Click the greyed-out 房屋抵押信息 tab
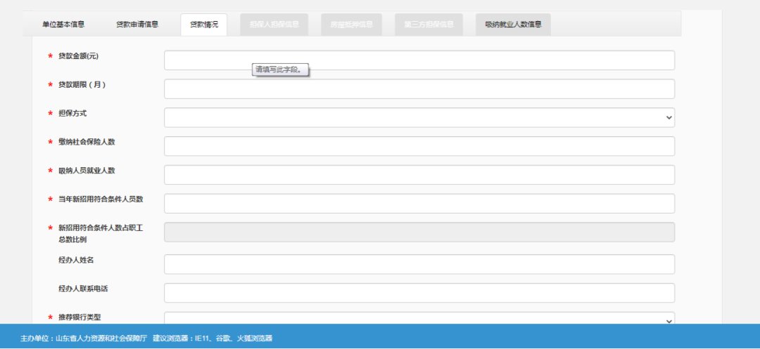This screenshot has height=349, width=760. tap(351, 25)
